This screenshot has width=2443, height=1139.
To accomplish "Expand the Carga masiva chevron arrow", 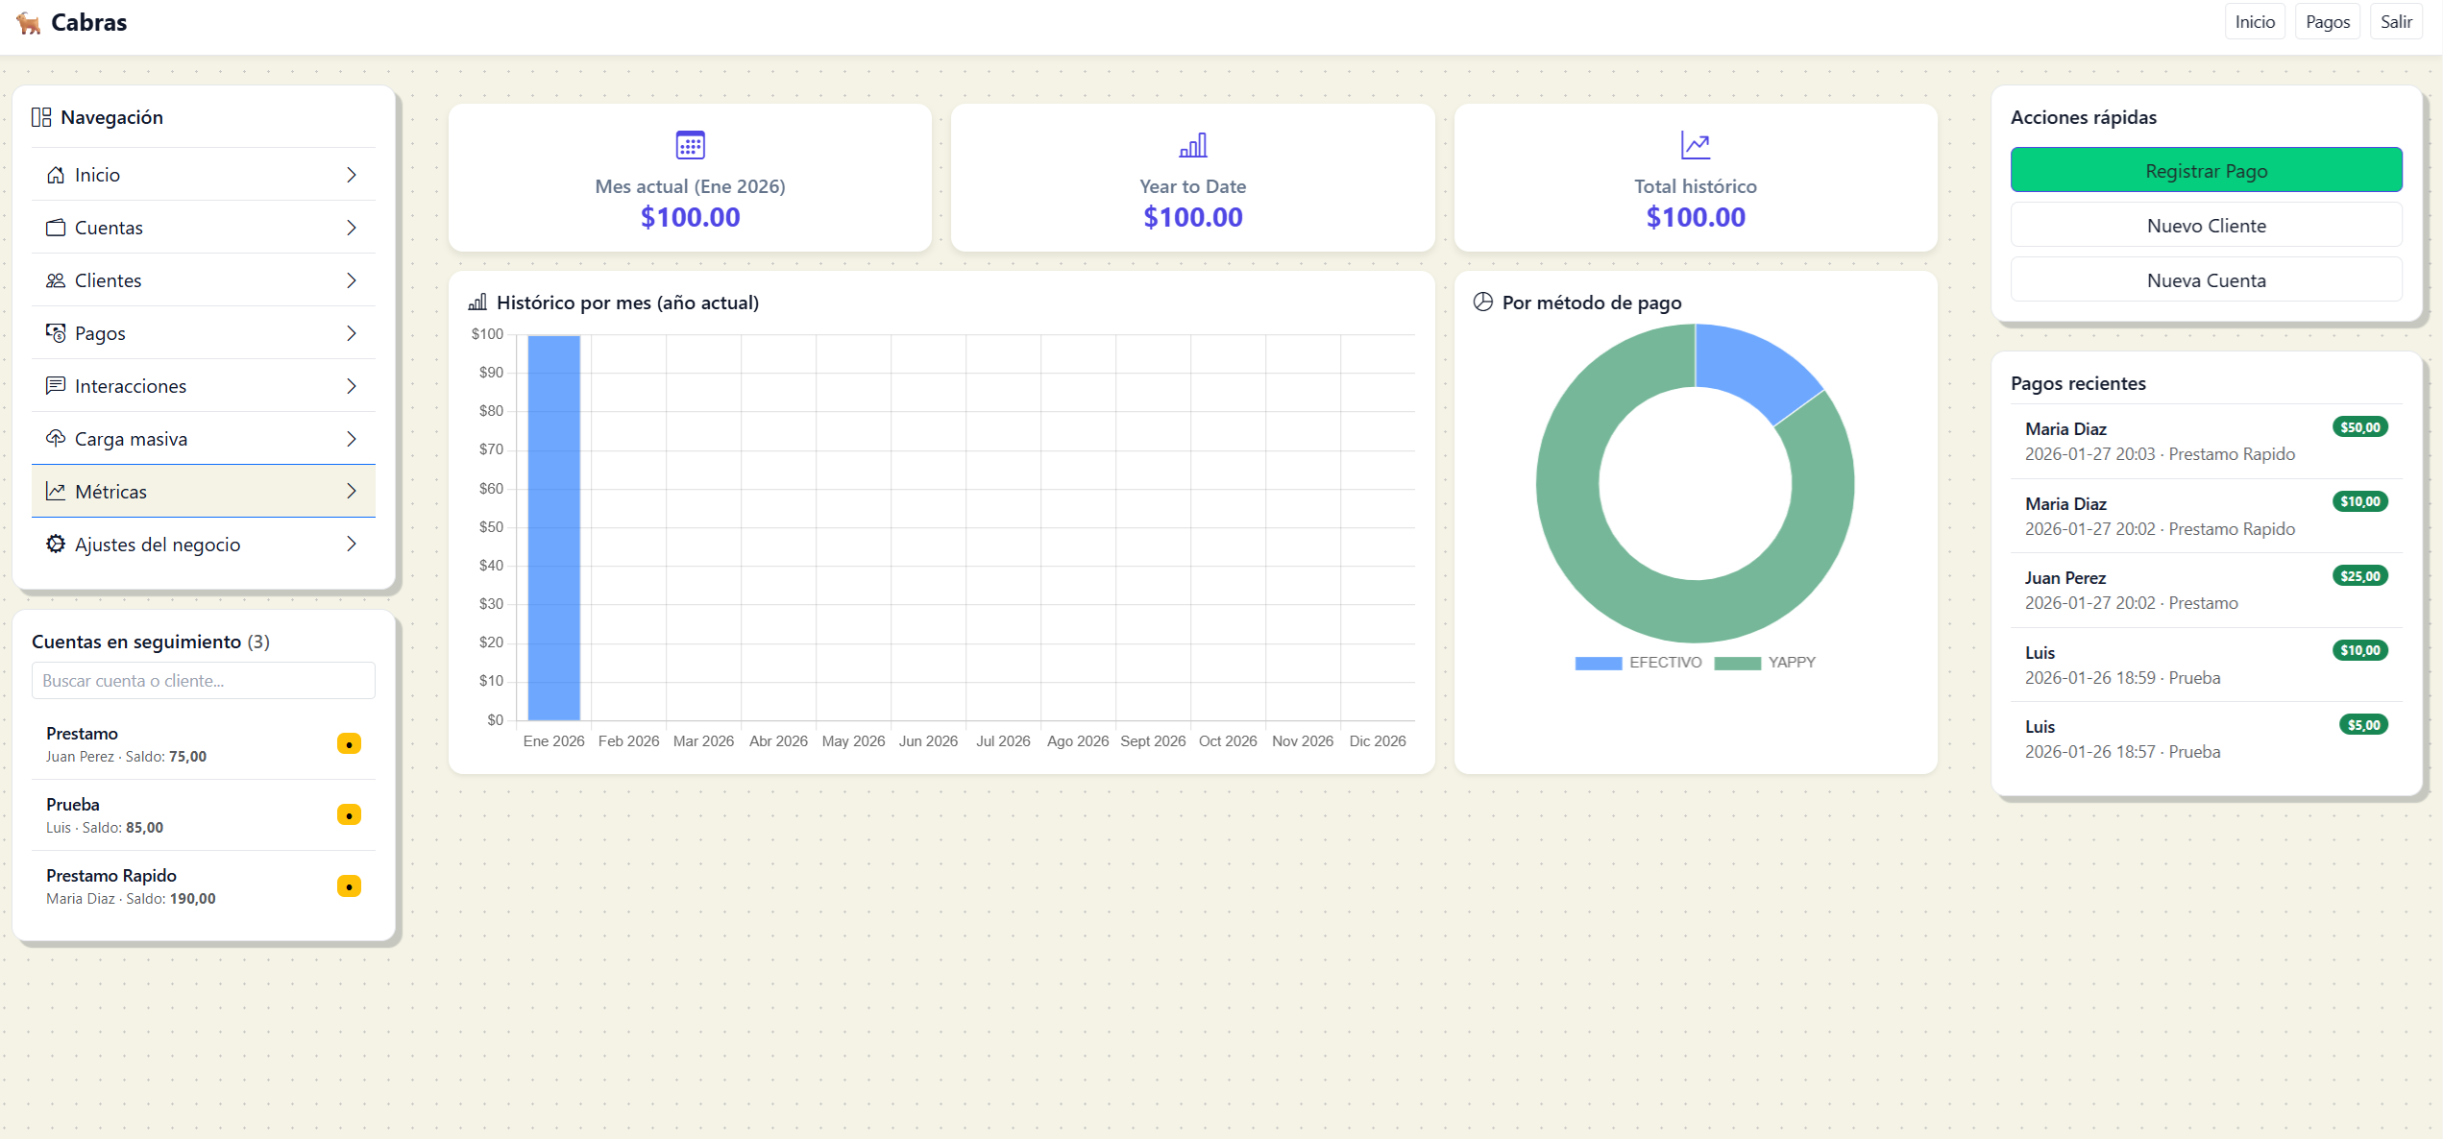I will pyautogui.click(x=352, y=439).
